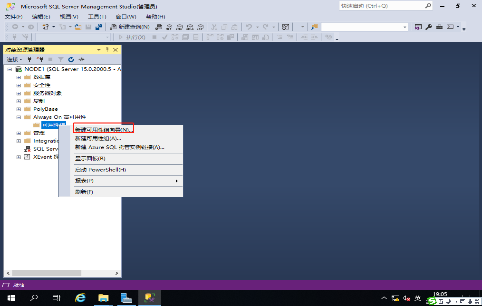Open the solution configuration combo box dropdown
The width and height of the screenshot is (482, 306).
[x=405, y=27]
